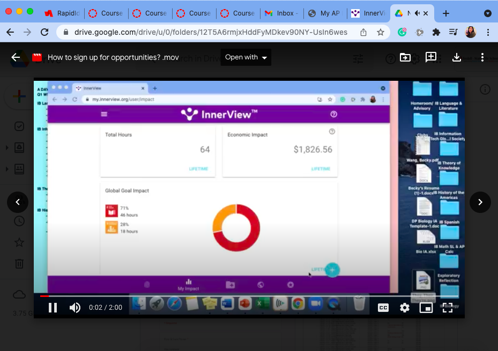Open video settings gear icon
Screen dimensions: 498x351
[405, 308]
